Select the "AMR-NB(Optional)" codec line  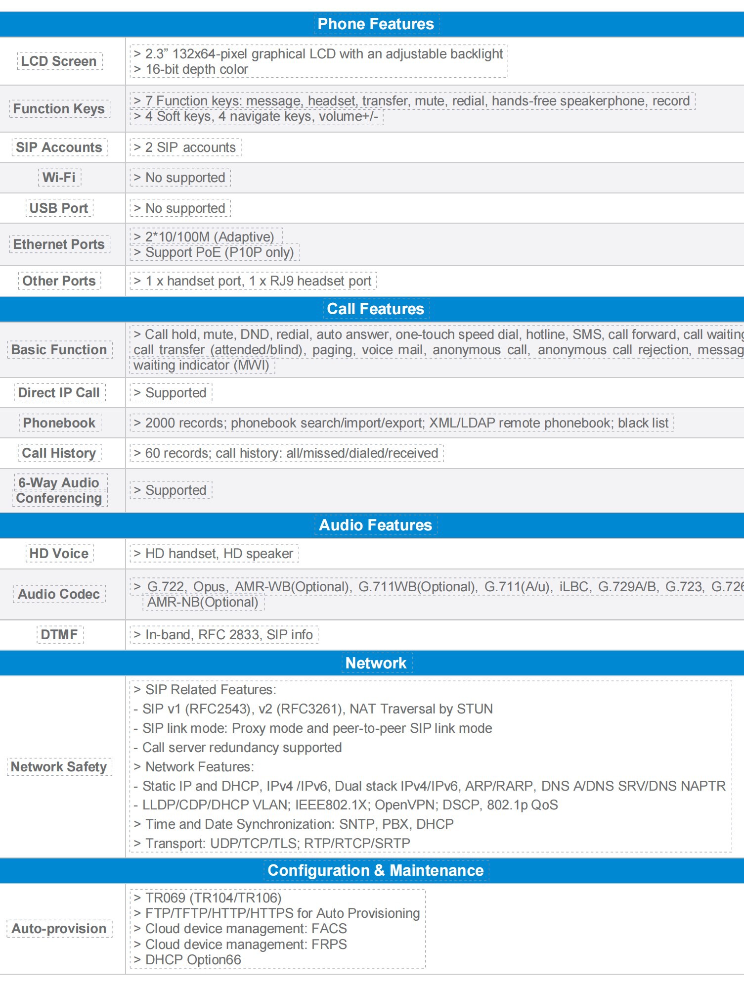204,602
